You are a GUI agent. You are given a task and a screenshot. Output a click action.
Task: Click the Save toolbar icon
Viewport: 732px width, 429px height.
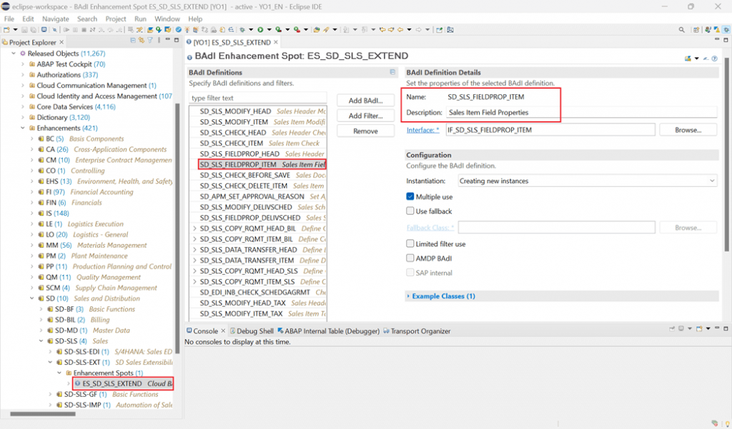(x=25, y=30)
